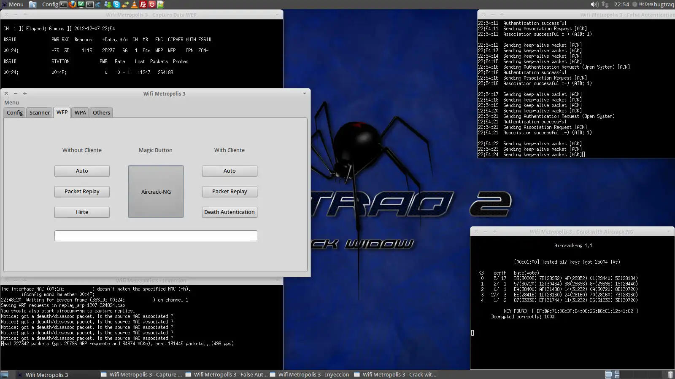675x379 pixels.
Task: Click the False Autentication window title bar
Action: click(576, 14)
